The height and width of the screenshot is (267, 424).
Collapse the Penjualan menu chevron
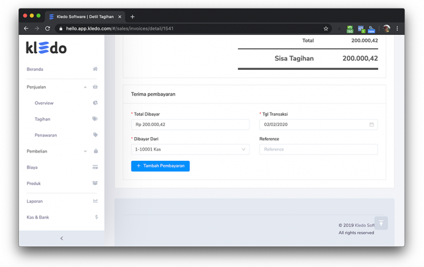pos(85,87)
